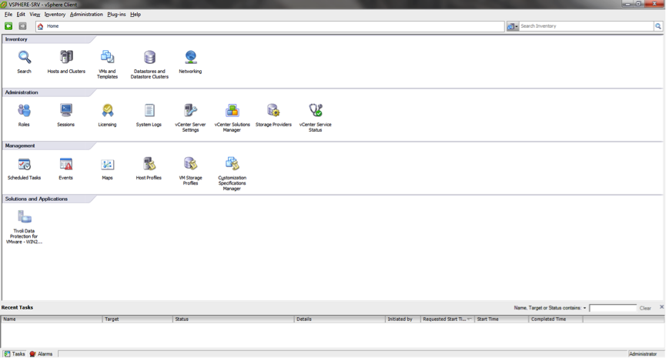Open Scheduled Tasks
The height and width of the screenshot is (358, 666).
click(x=24, y=164)
